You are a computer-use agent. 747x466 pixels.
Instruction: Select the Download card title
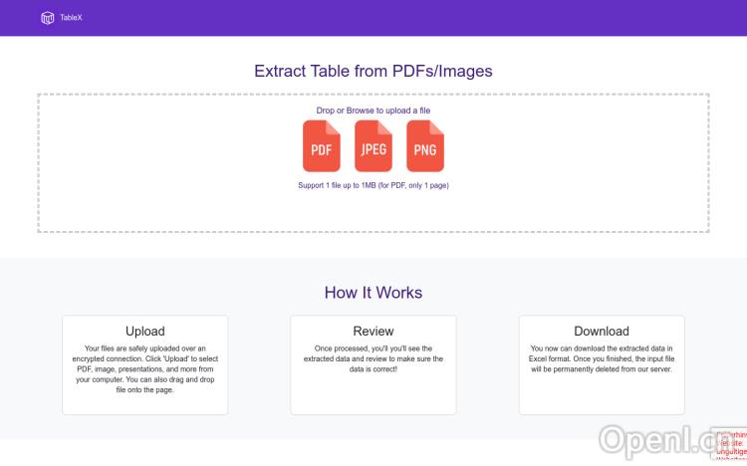point(602,332)
